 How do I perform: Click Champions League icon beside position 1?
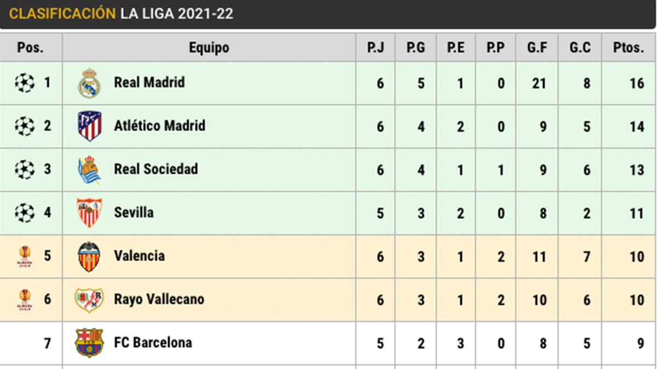24,83
